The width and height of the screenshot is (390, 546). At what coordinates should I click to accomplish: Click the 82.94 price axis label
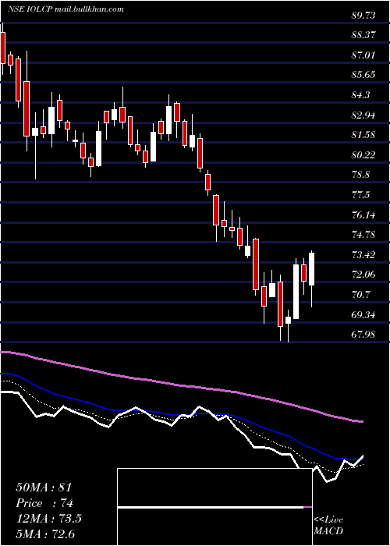pos(364,115)
